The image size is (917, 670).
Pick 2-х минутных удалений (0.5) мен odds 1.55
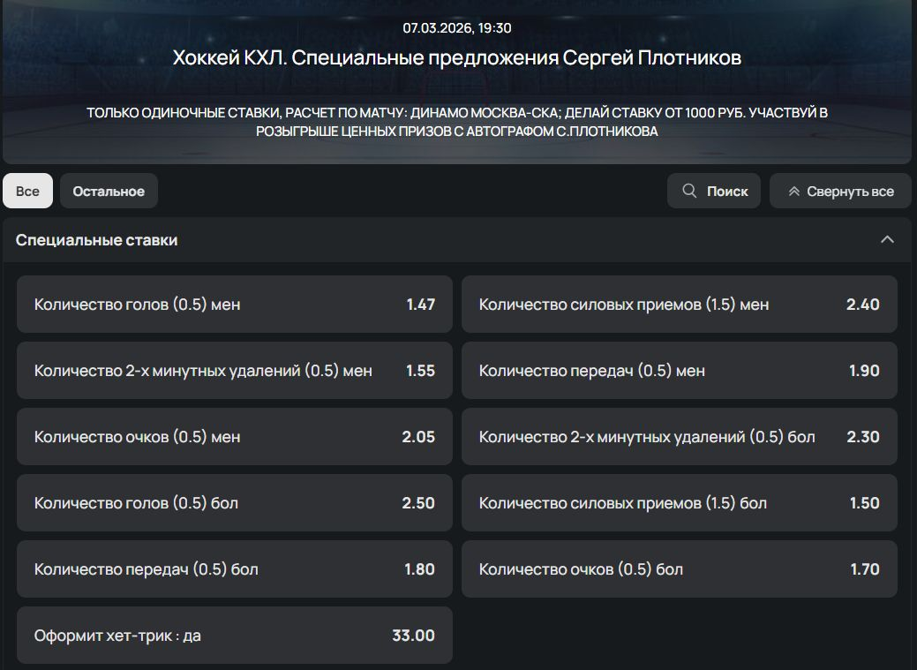click(234, 371)
